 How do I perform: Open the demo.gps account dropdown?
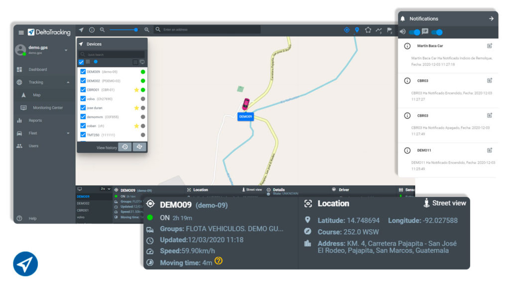(x=66, y=50)
